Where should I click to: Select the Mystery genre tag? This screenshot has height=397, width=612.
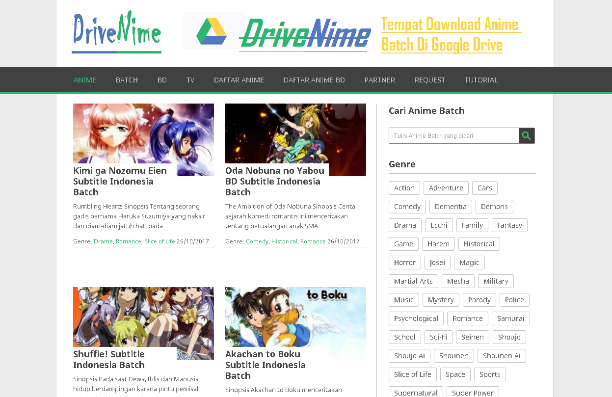coord(441,300)
